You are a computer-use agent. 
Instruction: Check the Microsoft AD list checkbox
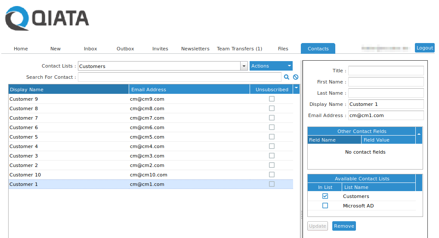click(325, 206)
